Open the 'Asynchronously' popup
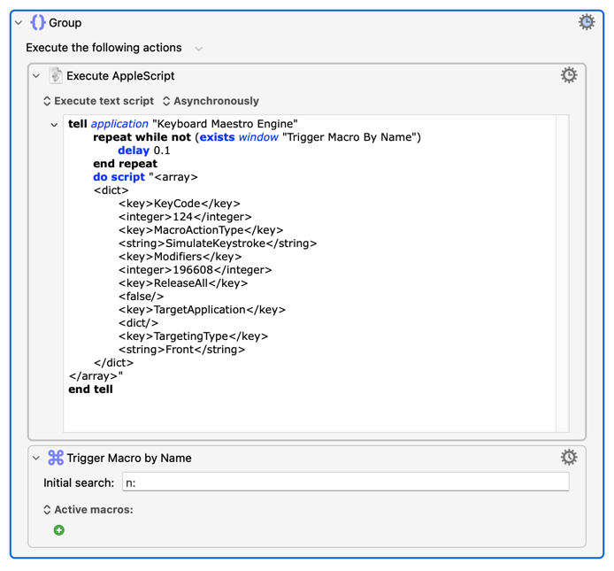 tap(211, 101)
